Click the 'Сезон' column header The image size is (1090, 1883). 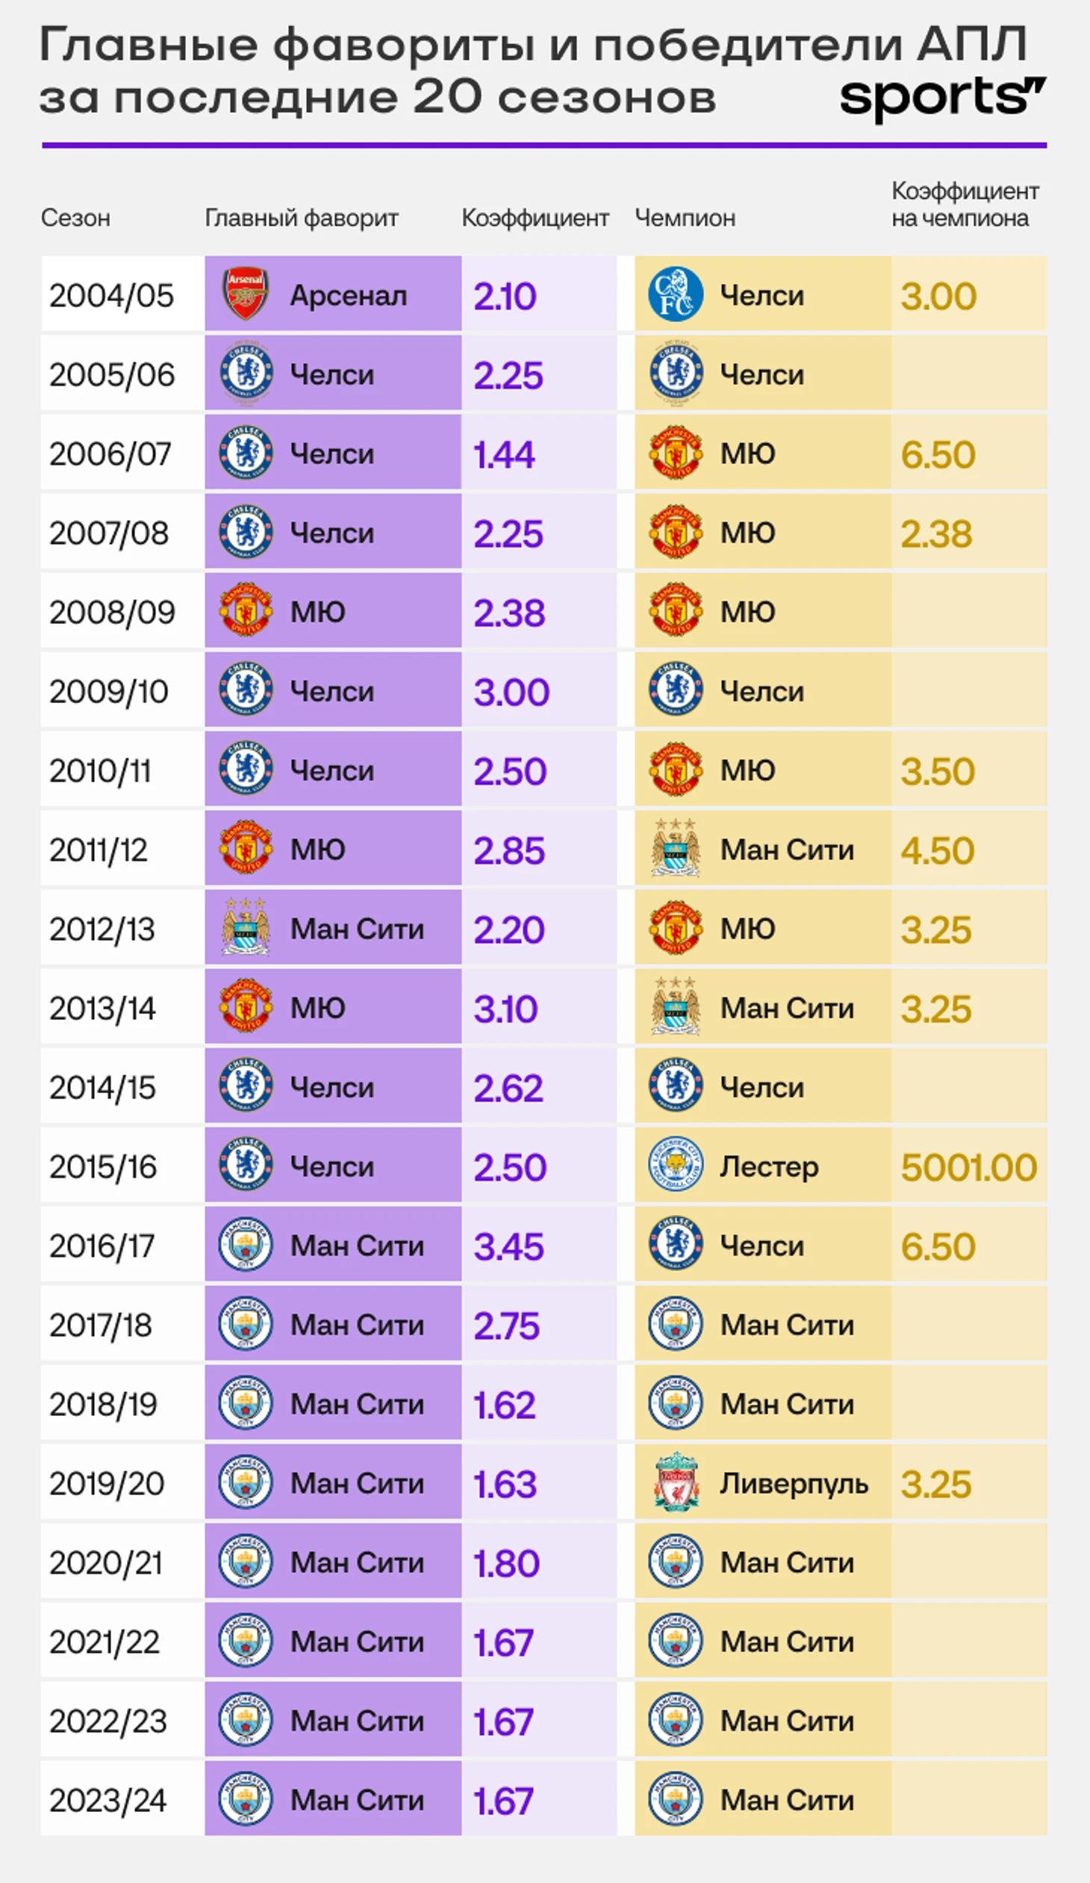point(75,217)
